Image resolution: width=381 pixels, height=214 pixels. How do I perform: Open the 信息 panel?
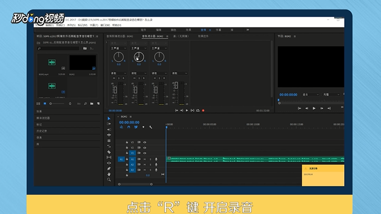coord(39,137)
